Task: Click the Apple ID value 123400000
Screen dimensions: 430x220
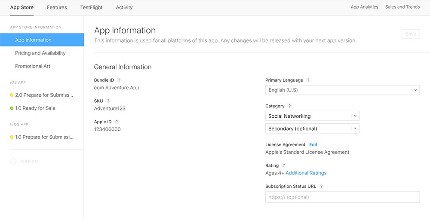Action: [x=107, y=129]
